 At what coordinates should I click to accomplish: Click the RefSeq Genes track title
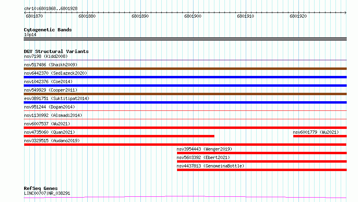41,188
